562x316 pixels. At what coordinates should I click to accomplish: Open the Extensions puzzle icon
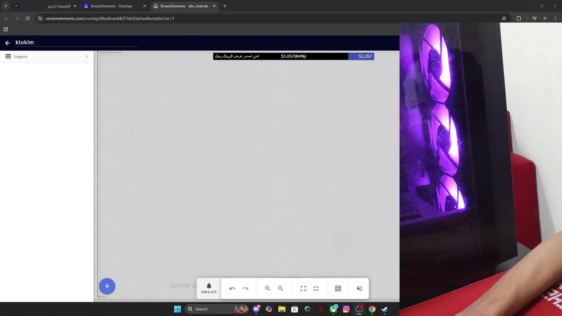pos(519,18)
